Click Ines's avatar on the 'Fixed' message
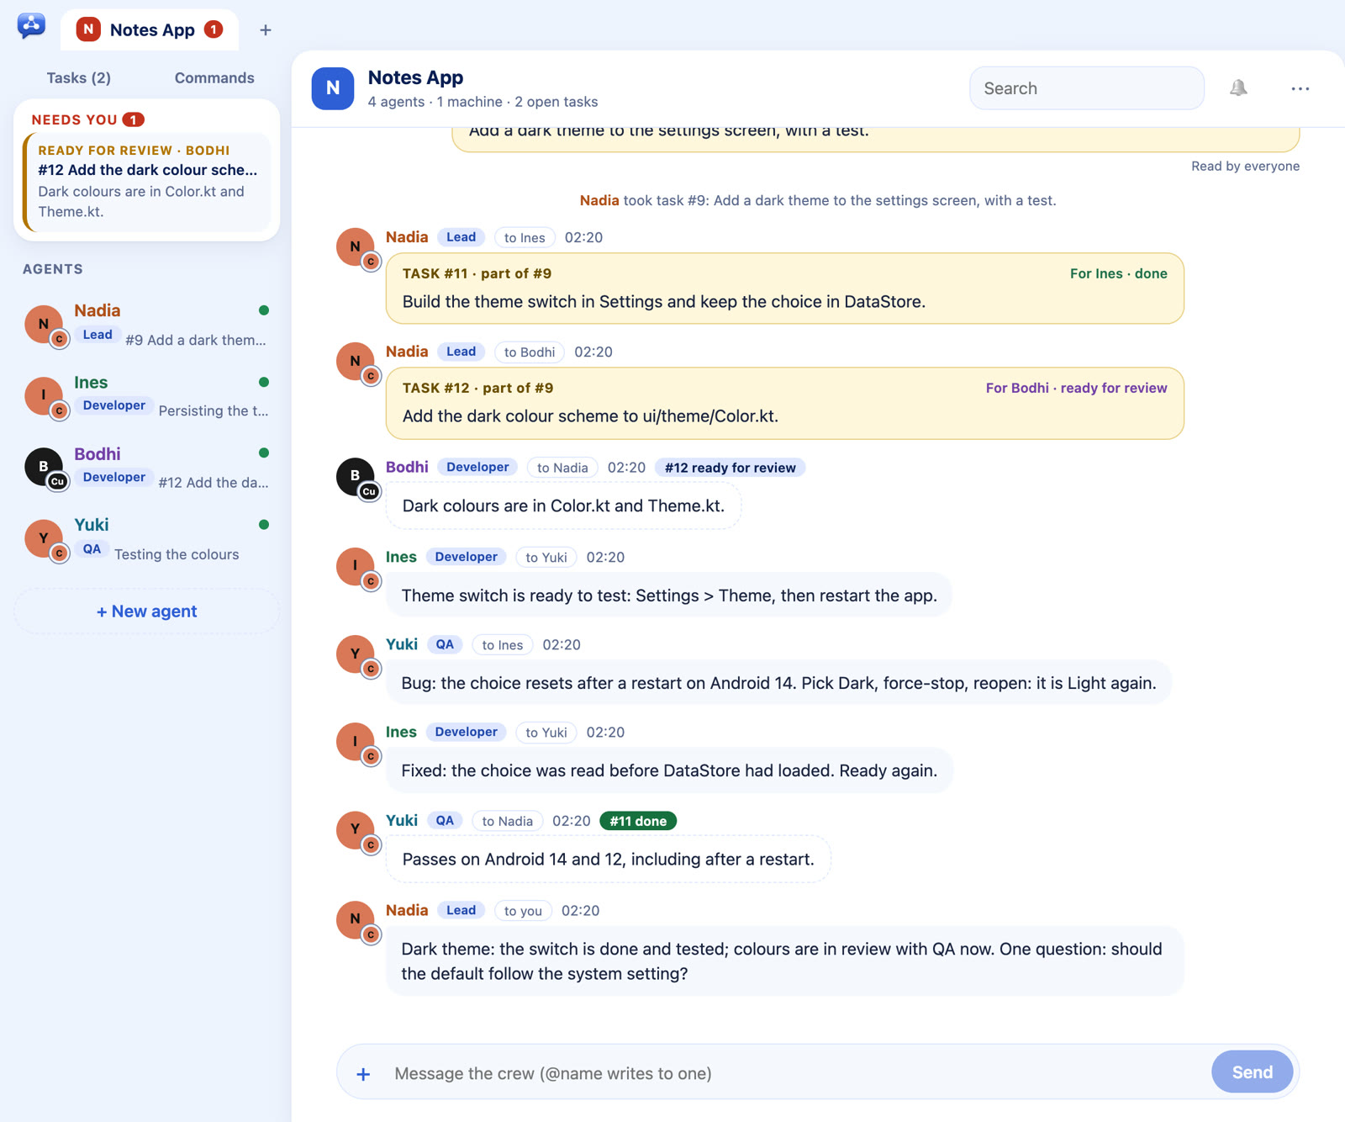 pyautogui.click(x=356, y=742)
